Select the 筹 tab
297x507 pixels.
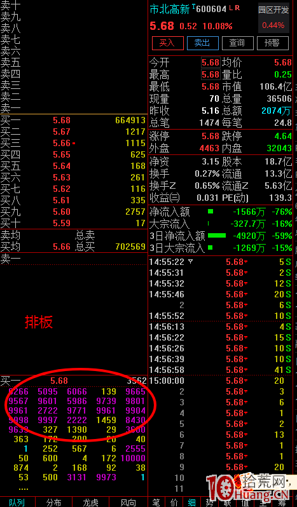point(282,503)
